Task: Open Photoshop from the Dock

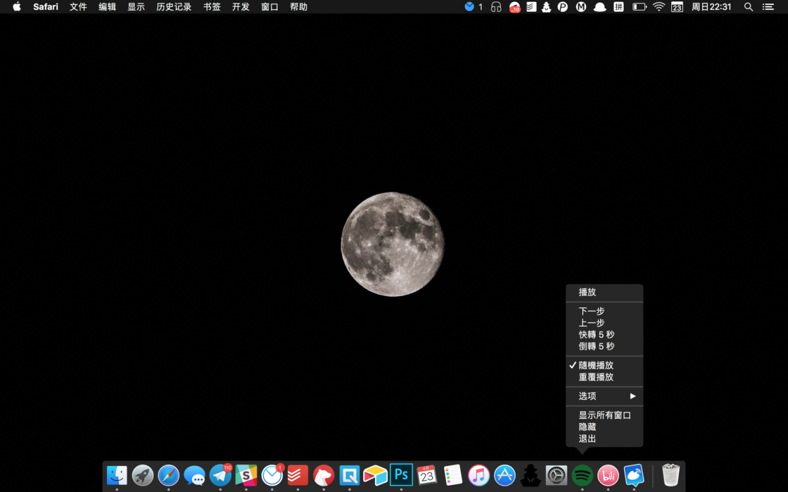Action: [x=402, y=475]
